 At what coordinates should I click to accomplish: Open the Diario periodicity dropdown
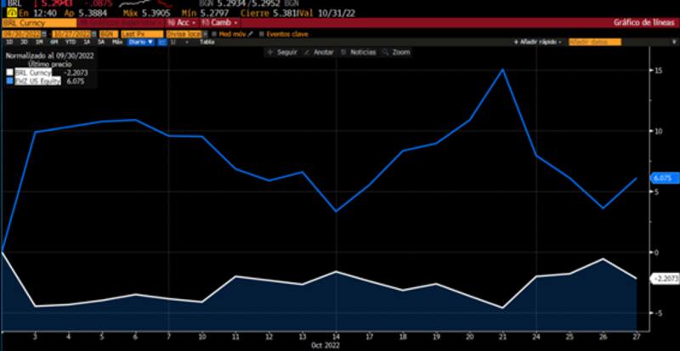(138, 41)
